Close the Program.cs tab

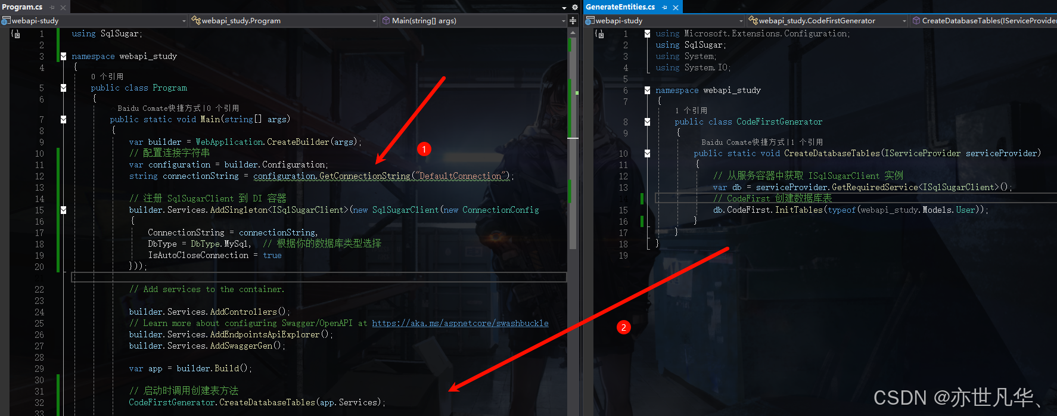coord(63,7)
